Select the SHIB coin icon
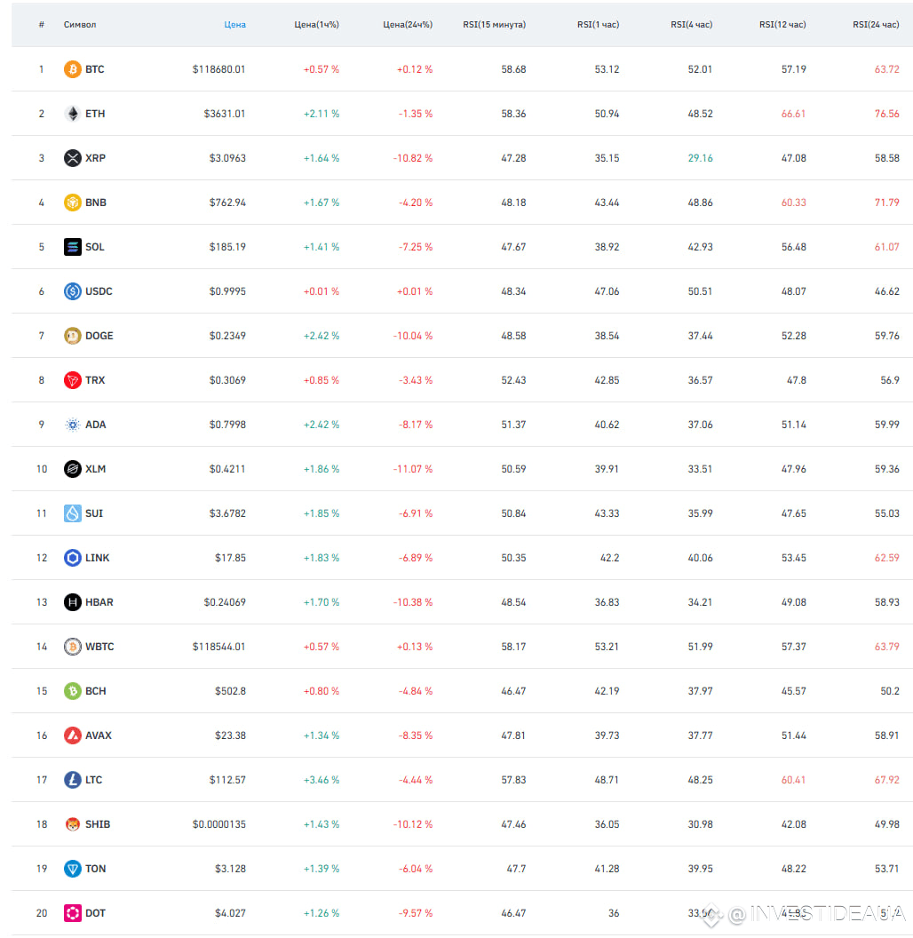Image resolution: width=913 pixels, height=938 pixels. [x=73, y=824]
